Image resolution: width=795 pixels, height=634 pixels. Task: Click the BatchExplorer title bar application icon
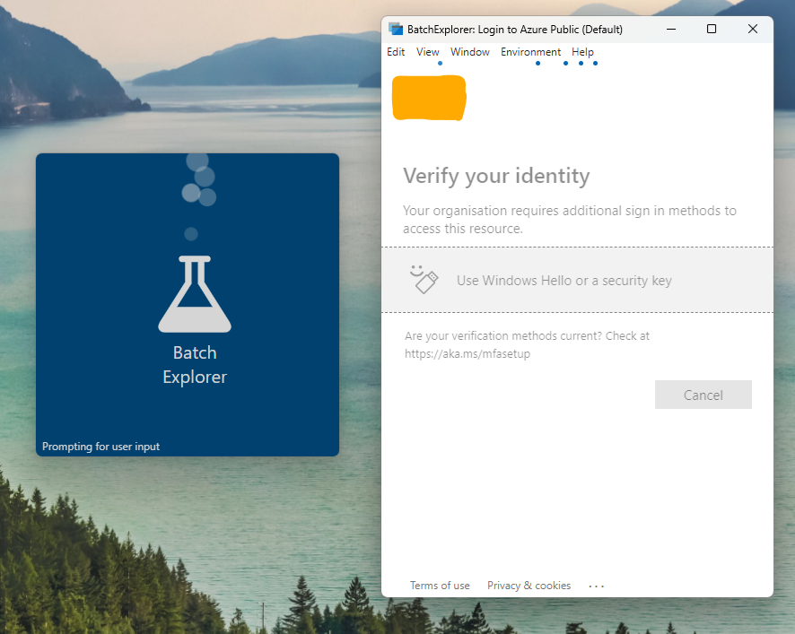395,29
